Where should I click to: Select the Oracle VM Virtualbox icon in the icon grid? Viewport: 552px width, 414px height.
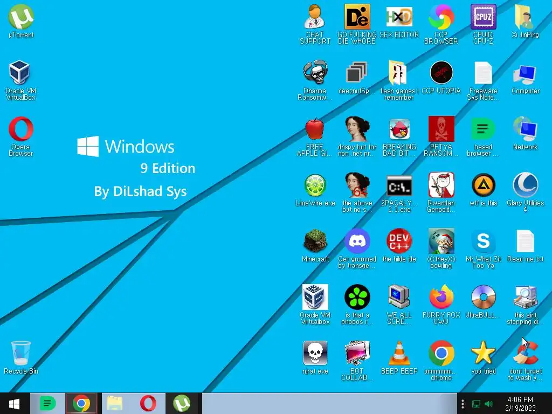[315, 297]
